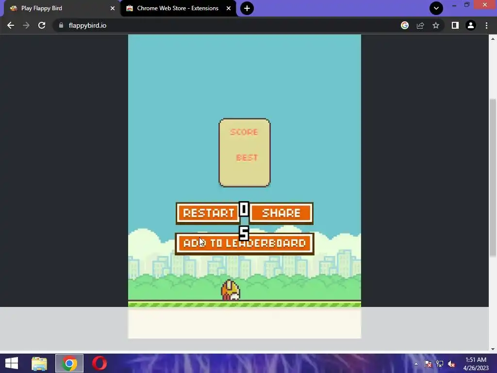Click Chrome icon in taskbar
Screen dimensions: 497x373
click(x=69, y=363)
